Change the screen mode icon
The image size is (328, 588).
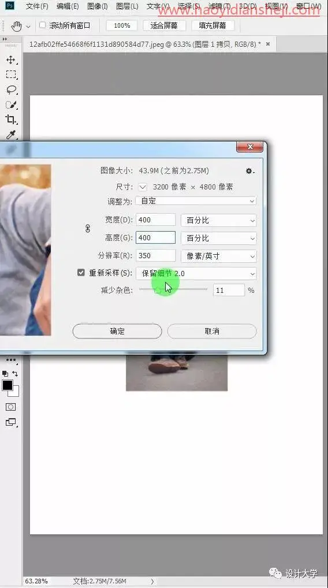(x=11, y=422)
